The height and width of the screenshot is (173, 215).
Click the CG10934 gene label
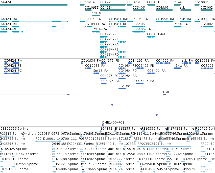pyautogui.click(x=87, y=2)
